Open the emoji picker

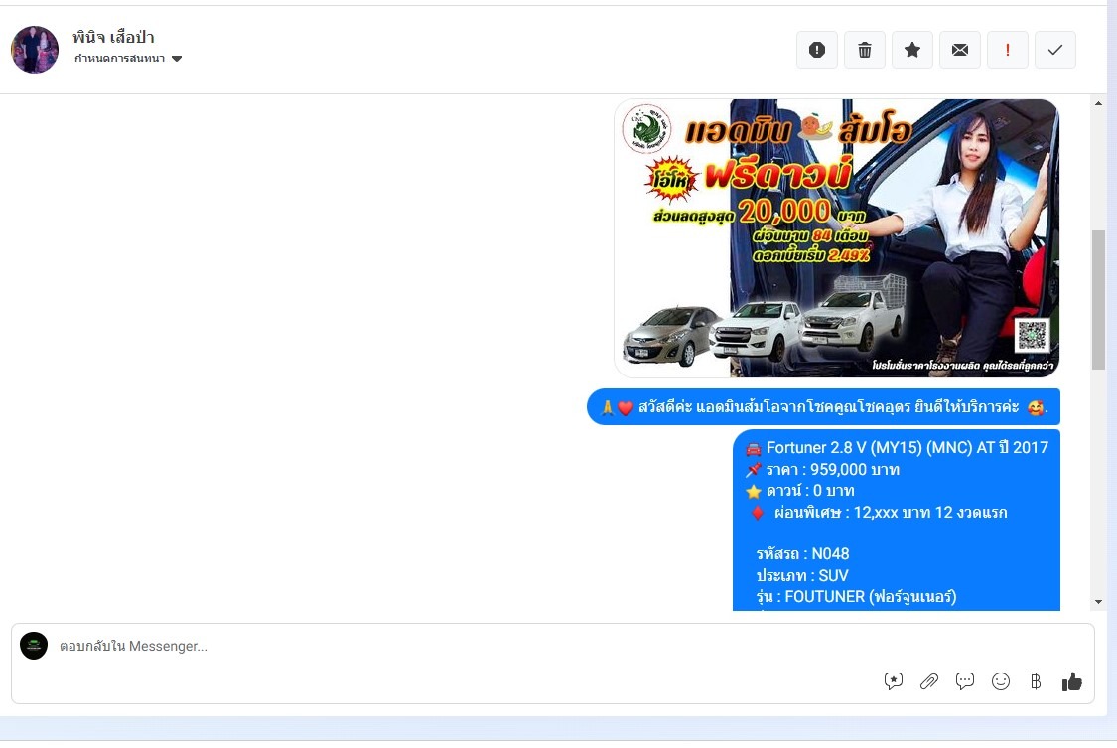click(1000, 681)
